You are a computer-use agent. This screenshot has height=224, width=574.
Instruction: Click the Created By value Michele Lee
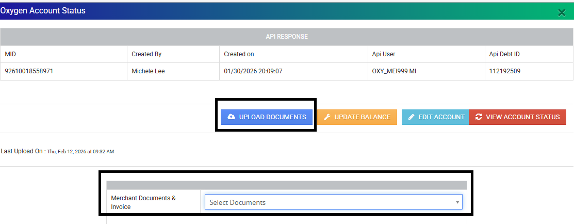(148, 71)
